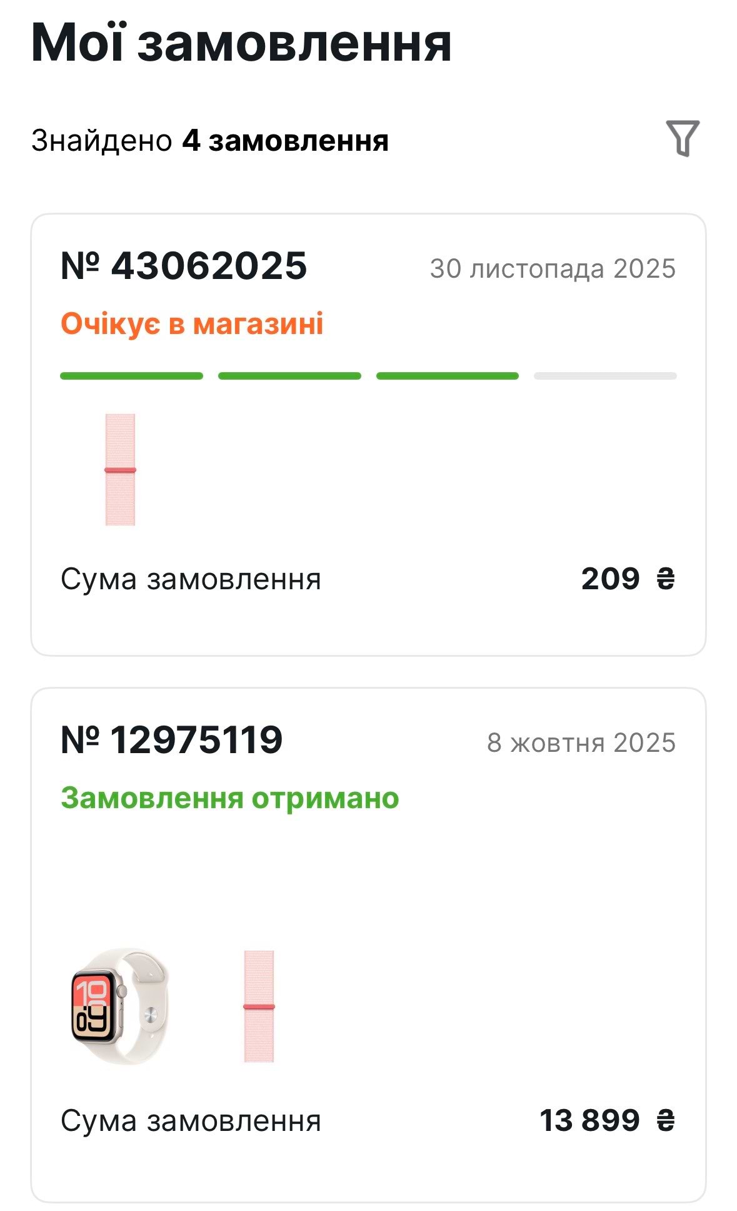Screen dimensions: 737x1211
Task: Click the "Мої замовлення" page heading
Action: [x=241, y=43]
